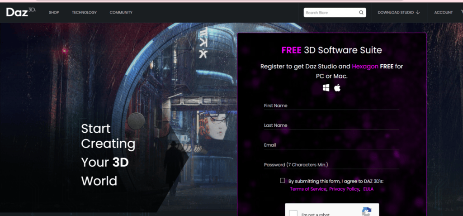Image resolution: width=463 pixels, height=216 pixels.
Task: Open the Privacy Policy link
Action: (344, 189)
